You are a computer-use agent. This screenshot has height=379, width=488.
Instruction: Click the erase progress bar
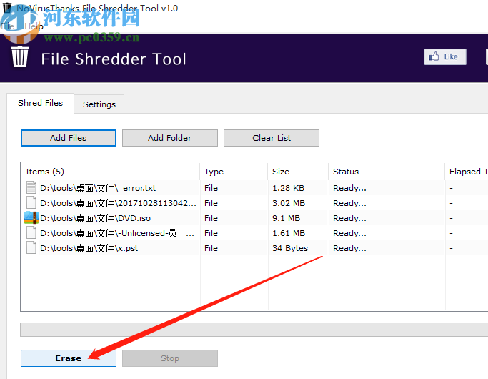(x=254, y=330)
